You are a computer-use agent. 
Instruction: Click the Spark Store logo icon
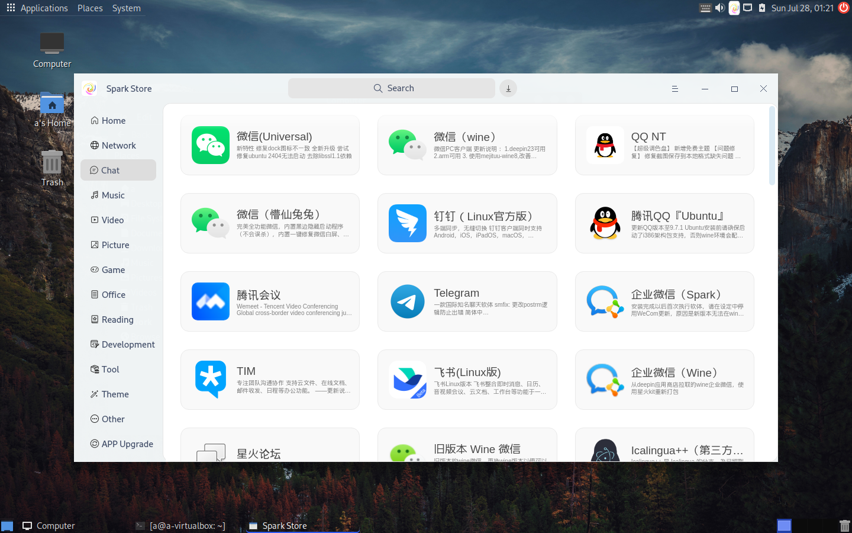tap(90, 88)
